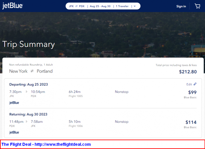205x149 pixels.
Task: Click the 7:30pm departure time
Action: 15,92
